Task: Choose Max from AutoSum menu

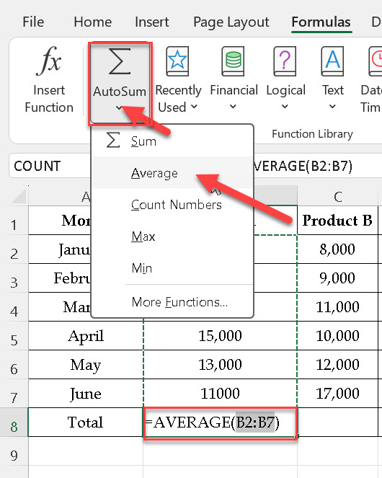Action: click(x=172, y=236)
